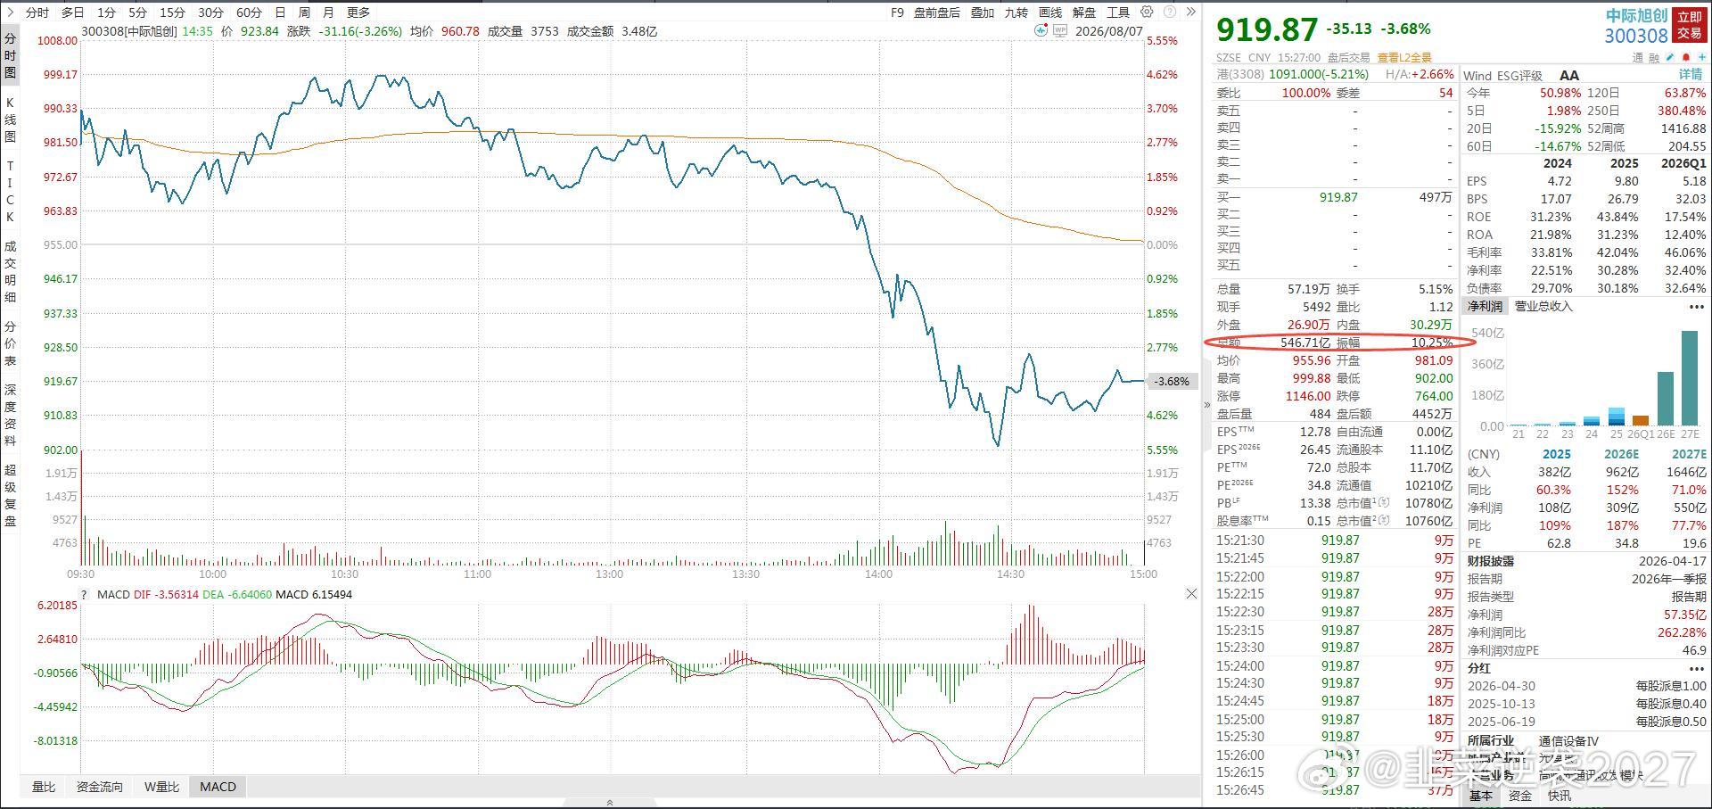Open more options beside 营业总收入 tab
The height and width of the screenshot is (809, 1712).
(x=1696, y=307)
